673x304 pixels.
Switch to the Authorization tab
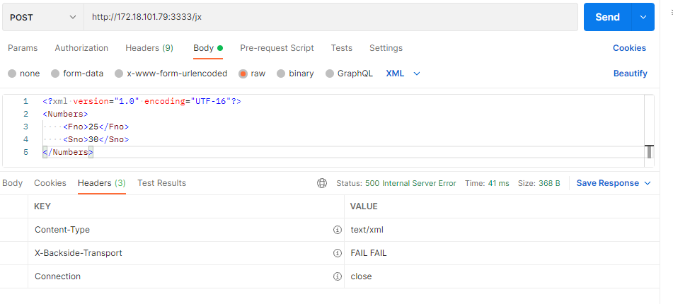click(81, 48)
